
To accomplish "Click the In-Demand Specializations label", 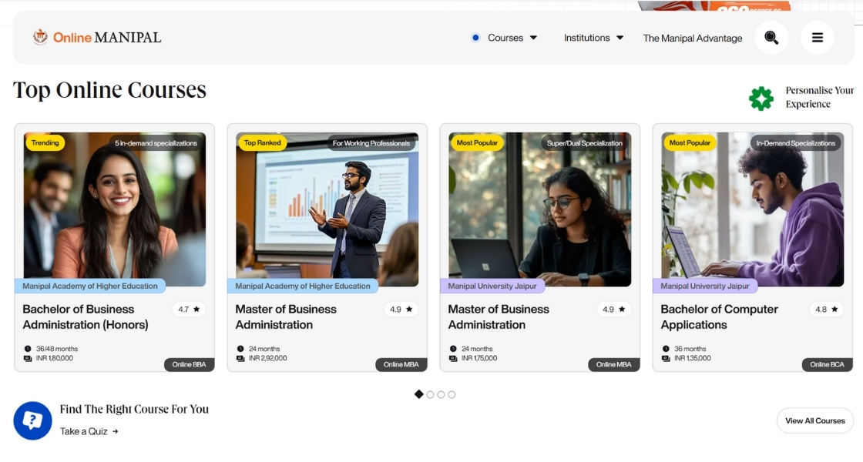I will tap(795, 143).
